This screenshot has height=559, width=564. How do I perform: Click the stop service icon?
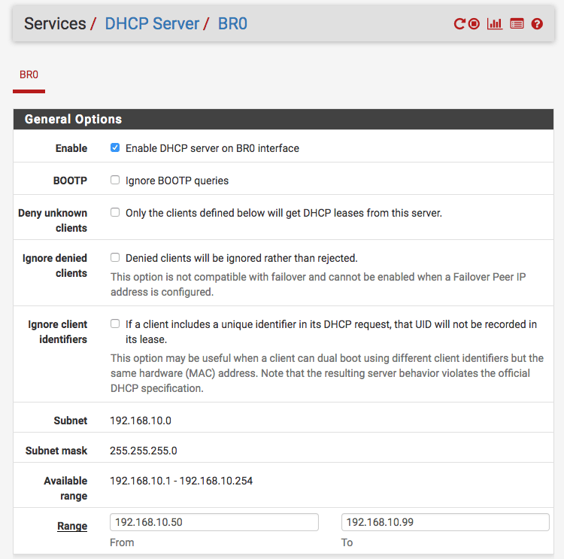pos(474,24)
